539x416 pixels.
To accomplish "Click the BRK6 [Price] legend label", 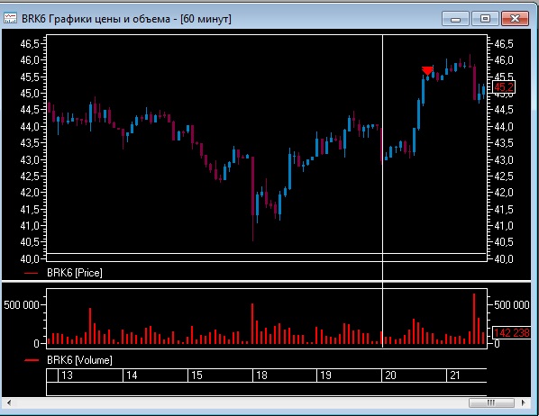I will click(75, 273).
